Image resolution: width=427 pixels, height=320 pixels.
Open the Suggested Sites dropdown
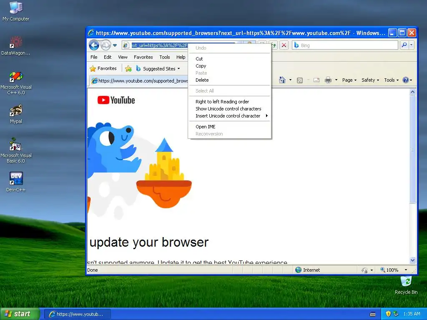click(x=158, y=69)
